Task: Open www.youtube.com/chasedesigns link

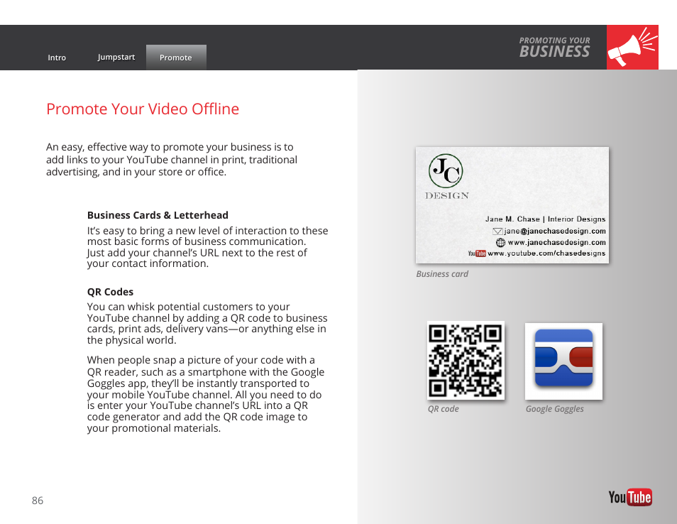Action: point(546,253)
